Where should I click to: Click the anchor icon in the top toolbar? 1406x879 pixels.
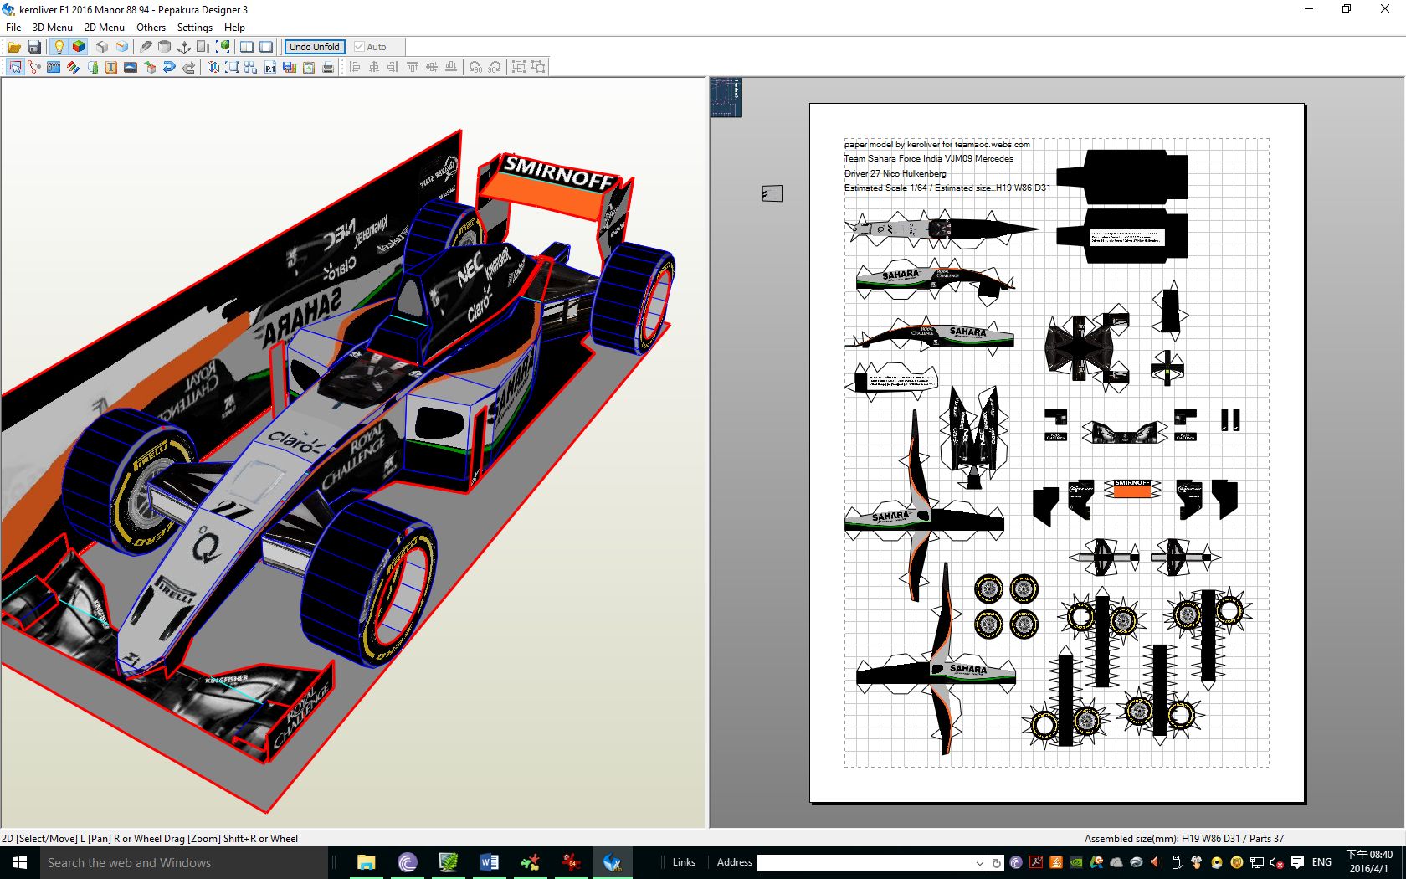[184, 47]
